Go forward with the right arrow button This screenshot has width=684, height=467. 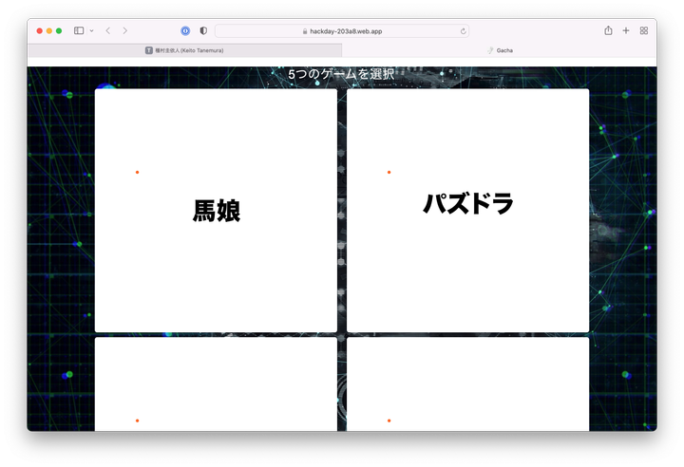(125, 30)
